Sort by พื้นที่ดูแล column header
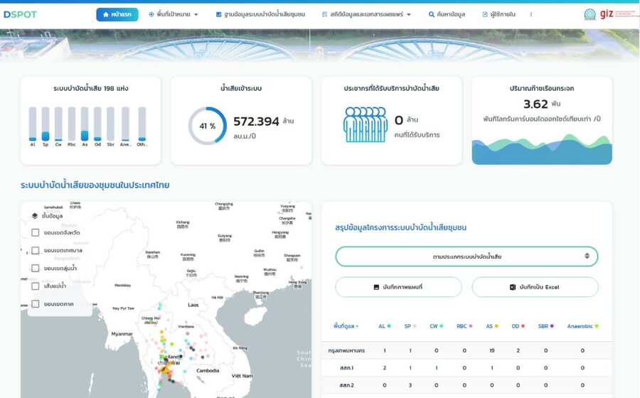The width and height of the screenshot is (640, 398). click(x=346, y=326)
